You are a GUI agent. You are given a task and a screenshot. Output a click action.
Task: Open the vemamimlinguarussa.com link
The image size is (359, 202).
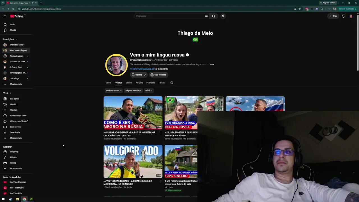144,69
